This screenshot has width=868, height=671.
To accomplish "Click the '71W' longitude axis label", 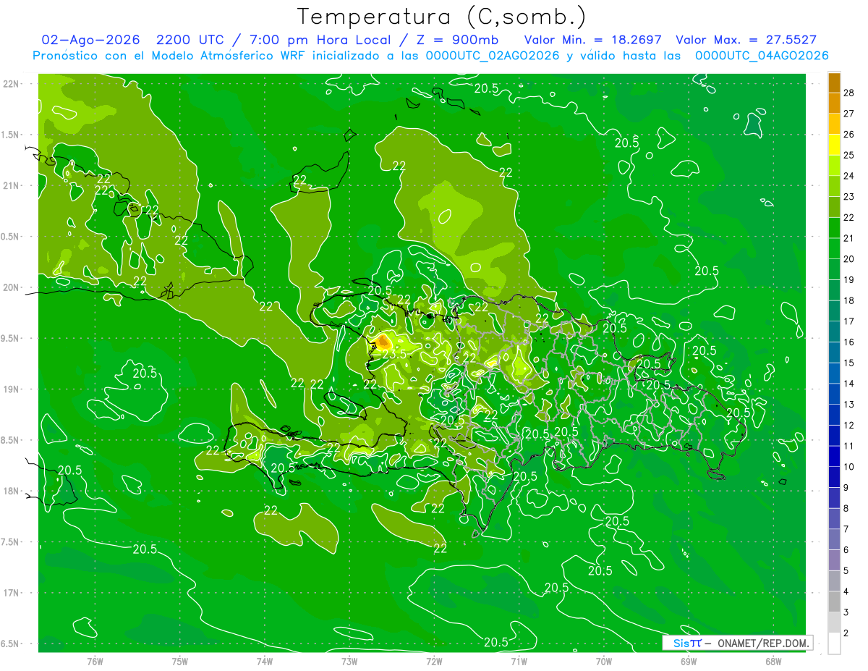I will click(519, 662).
